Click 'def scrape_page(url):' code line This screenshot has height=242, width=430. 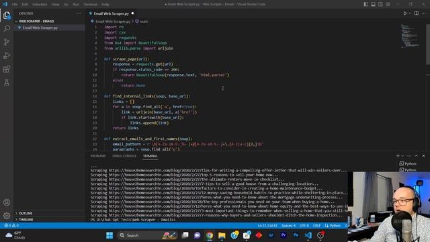coord(127,59)
